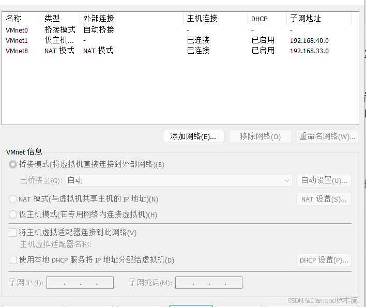Click 已连接 cell in VMnet1 row

(x=198, y=40)
